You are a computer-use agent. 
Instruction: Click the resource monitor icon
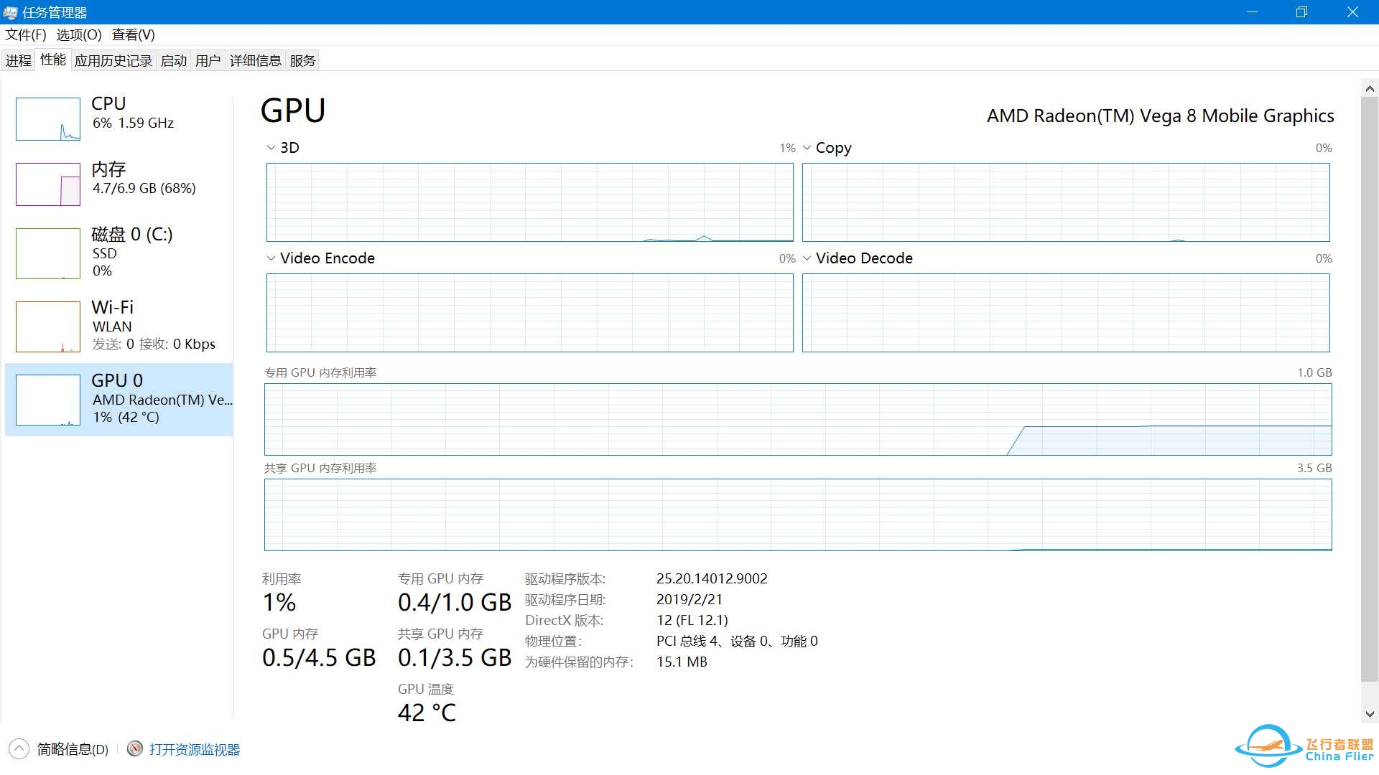point(135,749)
